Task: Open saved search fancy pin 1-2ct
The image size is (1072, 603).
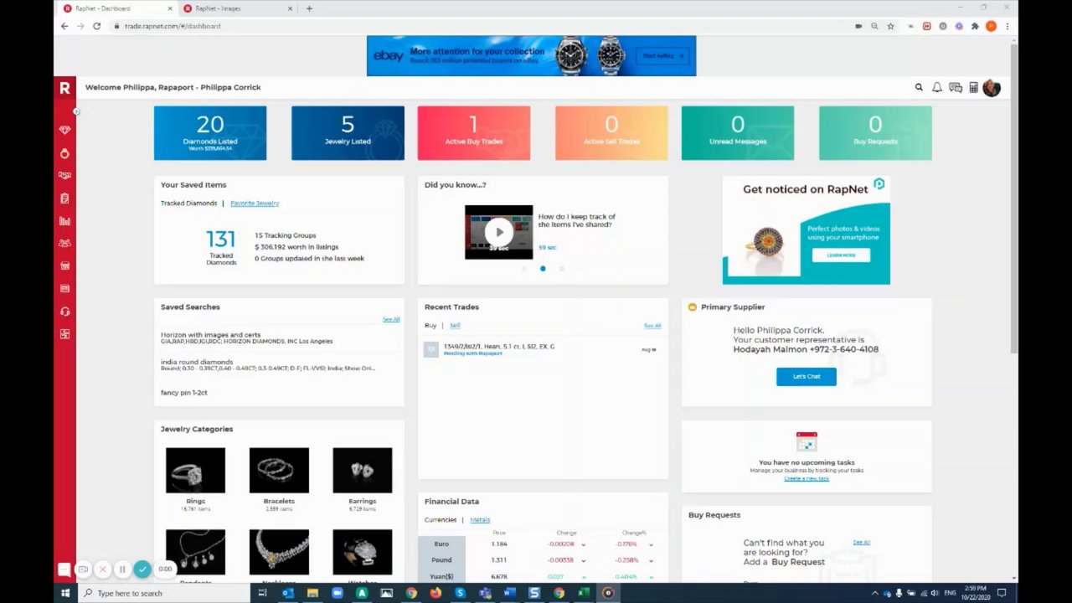Action: 184,392
